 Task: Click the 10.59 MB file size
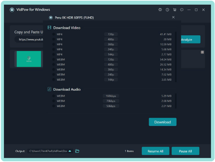(x=166, y=44)
